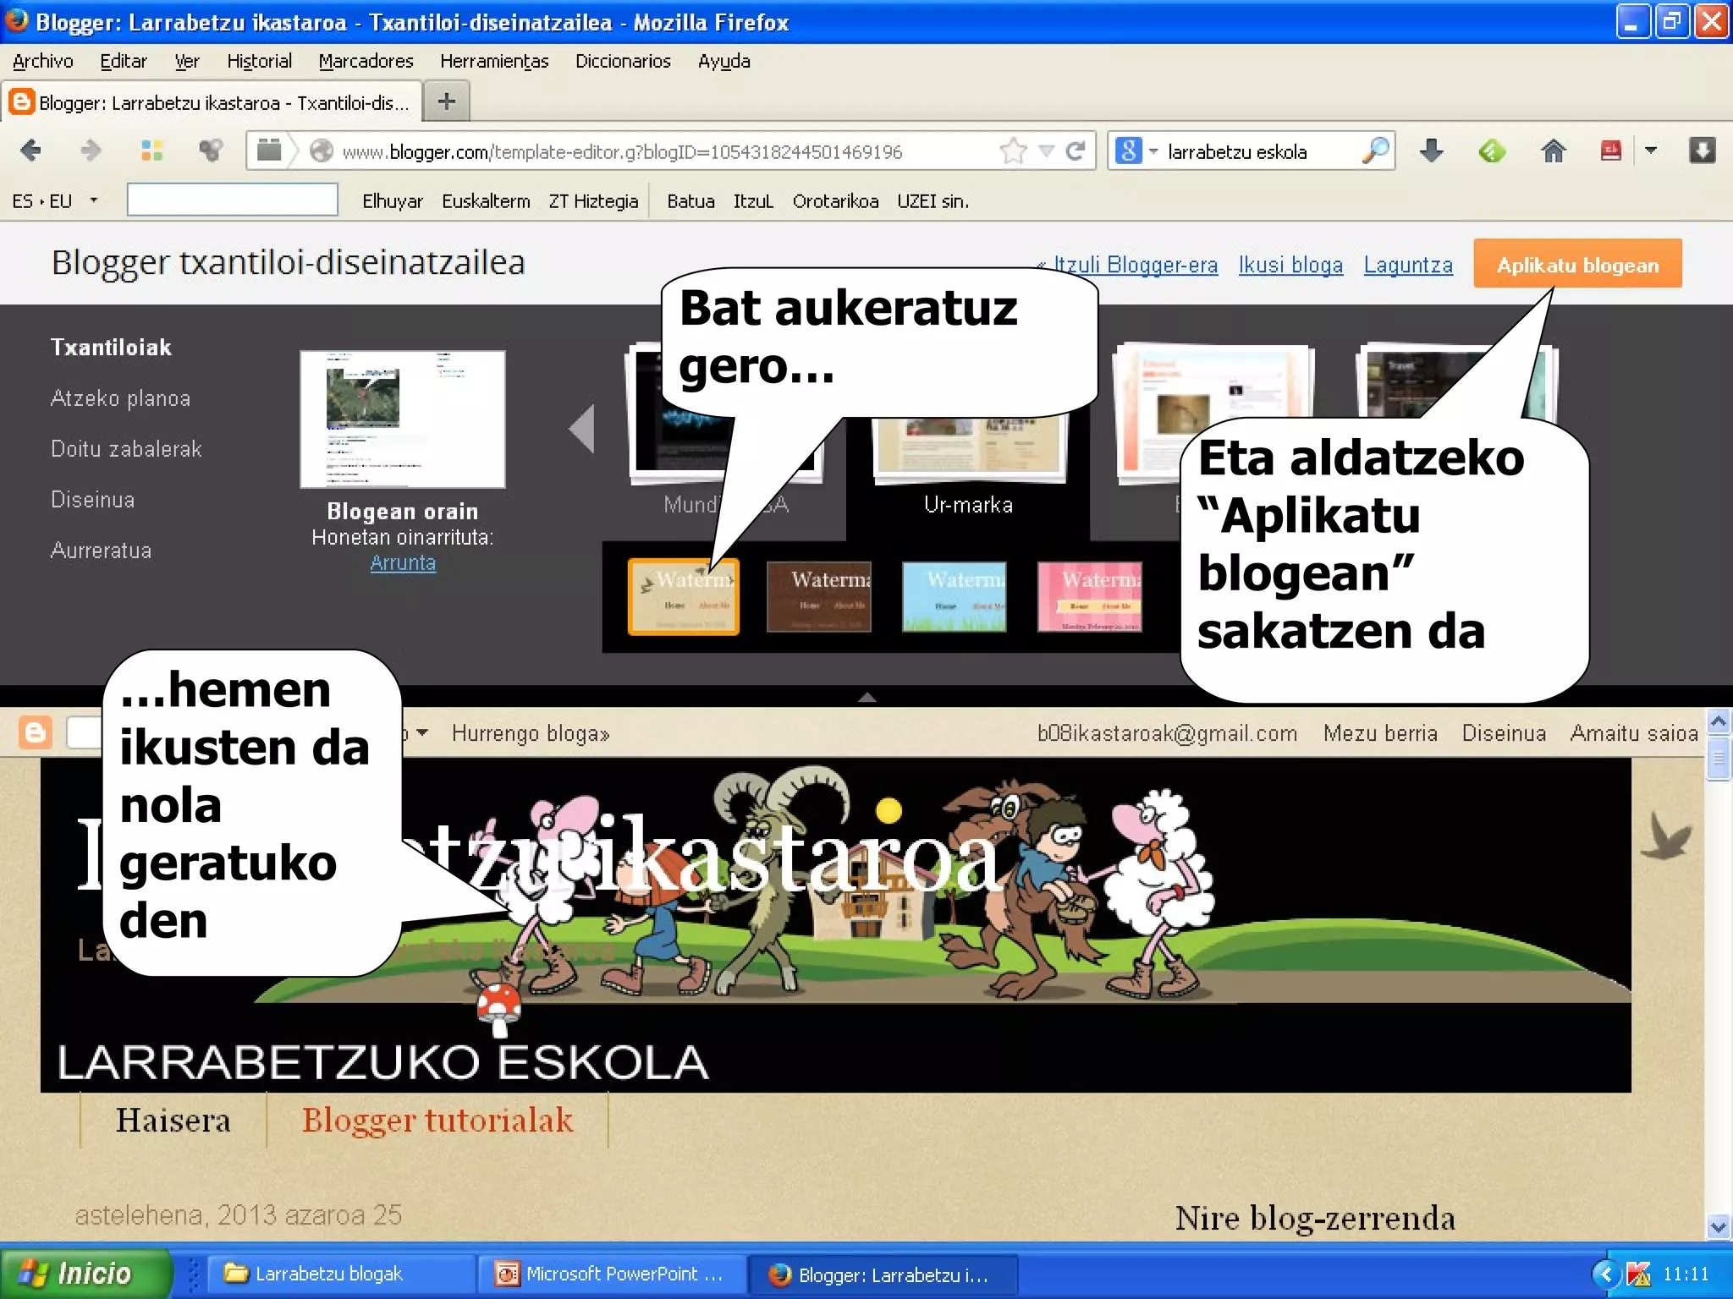This screenshot has height=1299, width=1733.
Task: Click the far-right download box icon
Action: [1702, 151]
